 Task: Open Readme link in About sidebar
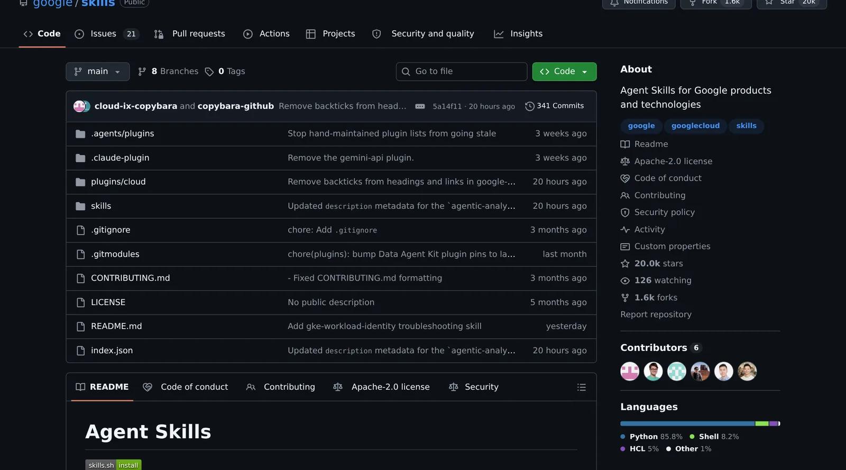tap(645, 144)
